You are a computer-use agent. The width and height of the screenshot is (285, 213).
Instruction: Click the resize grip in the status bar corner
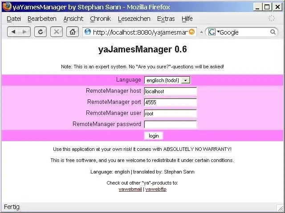[x=280, y=208]
